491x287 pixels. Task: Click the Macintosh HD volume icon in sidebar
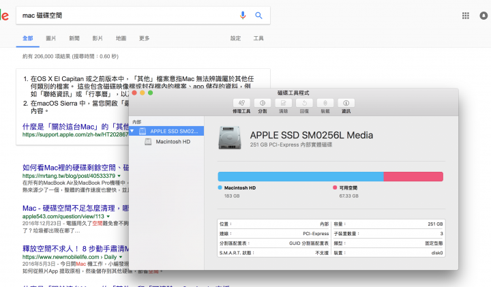pyautogui.click(x=148, y=142)
